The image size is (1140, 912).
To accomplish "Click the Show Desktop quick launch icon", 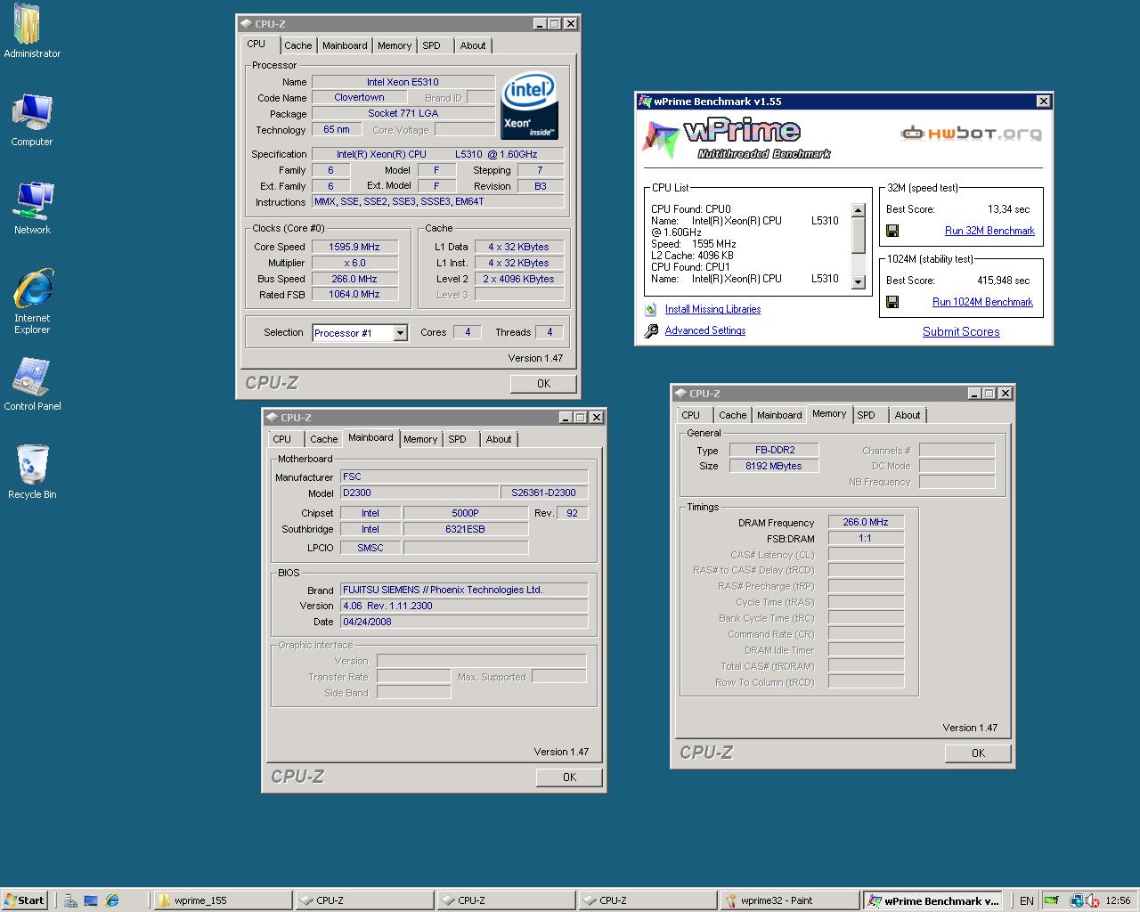I will (91, 900).
